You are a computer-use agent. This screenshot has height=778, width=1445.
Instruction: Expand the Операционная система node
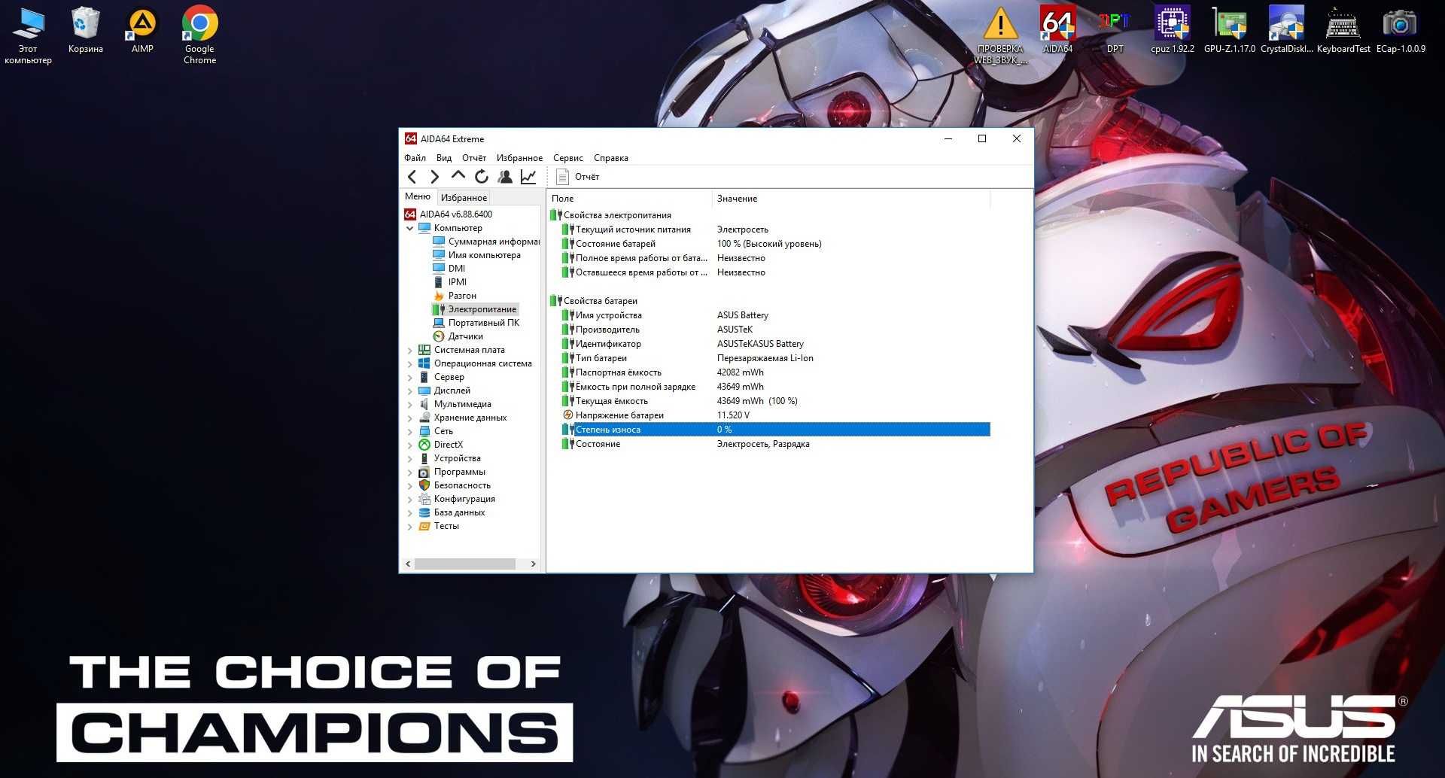(x=409, y=363)
